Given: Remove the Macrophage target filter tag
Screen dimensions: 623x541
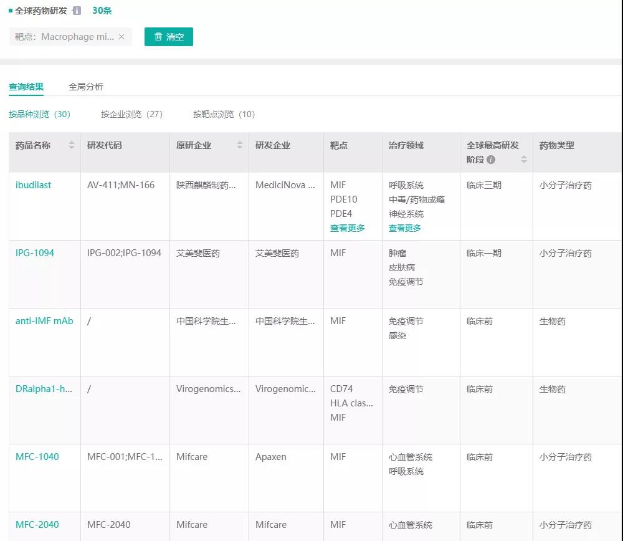Looking at the screenshot, I should (x=121, y=37).
